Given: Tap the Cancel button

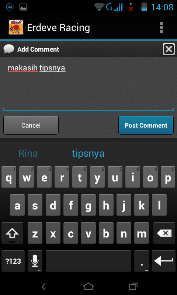Looking at the screenshot, I should point(31,125).
